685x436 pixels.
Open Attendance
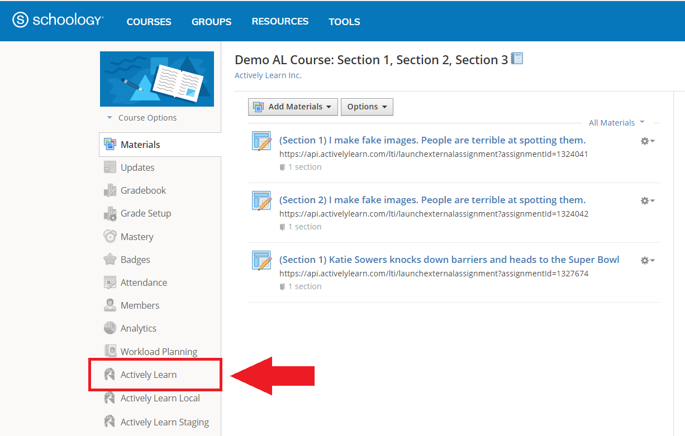144,282
